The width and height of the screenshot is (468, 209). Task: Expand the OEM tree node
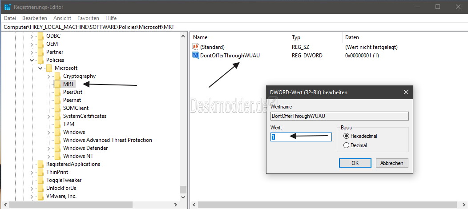(x=32, y=44)
